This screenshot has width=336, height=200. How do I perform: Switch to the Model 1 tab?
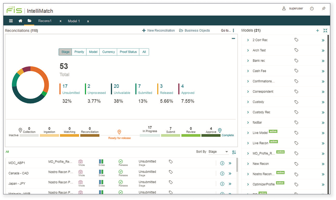pos(74,21)
